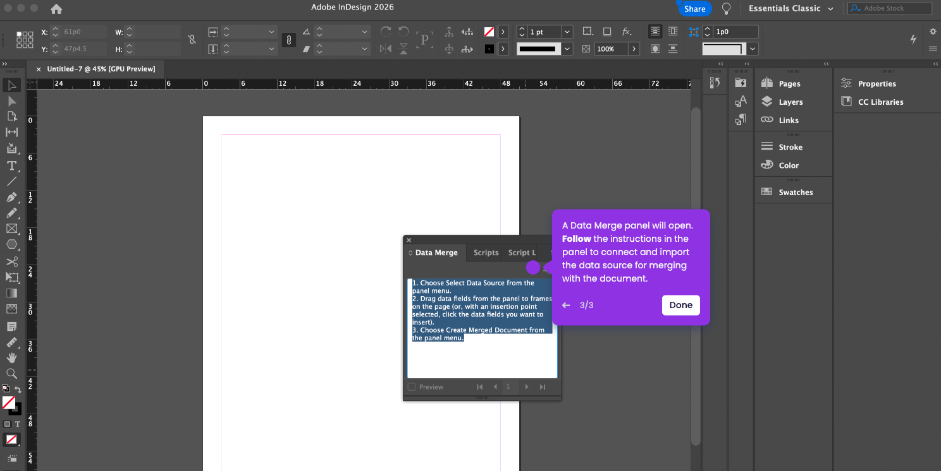Select the Line tool

pyautogui.click(x=12, y=181)
